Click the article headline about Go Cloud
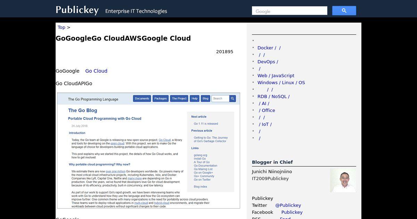The height and width of the screenshot is (219, 417). pyautogui.click(x=123, y=38)
